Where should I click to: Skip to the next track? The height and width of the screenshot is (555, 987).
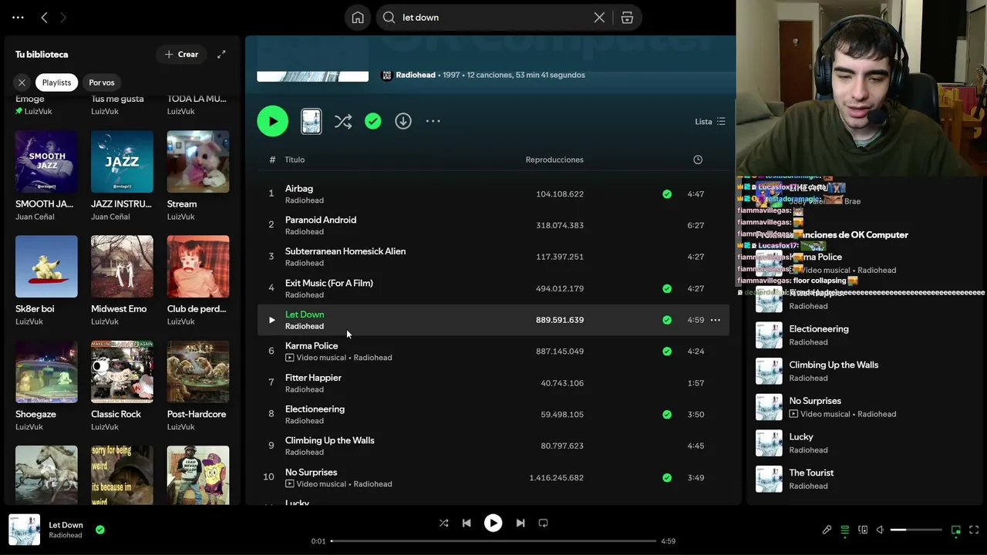(520, 523)
